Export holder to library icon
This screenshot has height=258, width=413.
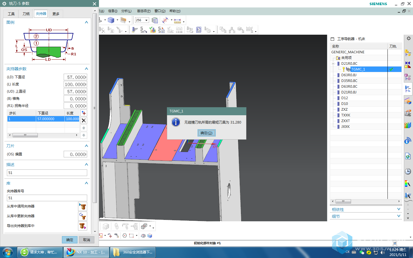point(83,226)
